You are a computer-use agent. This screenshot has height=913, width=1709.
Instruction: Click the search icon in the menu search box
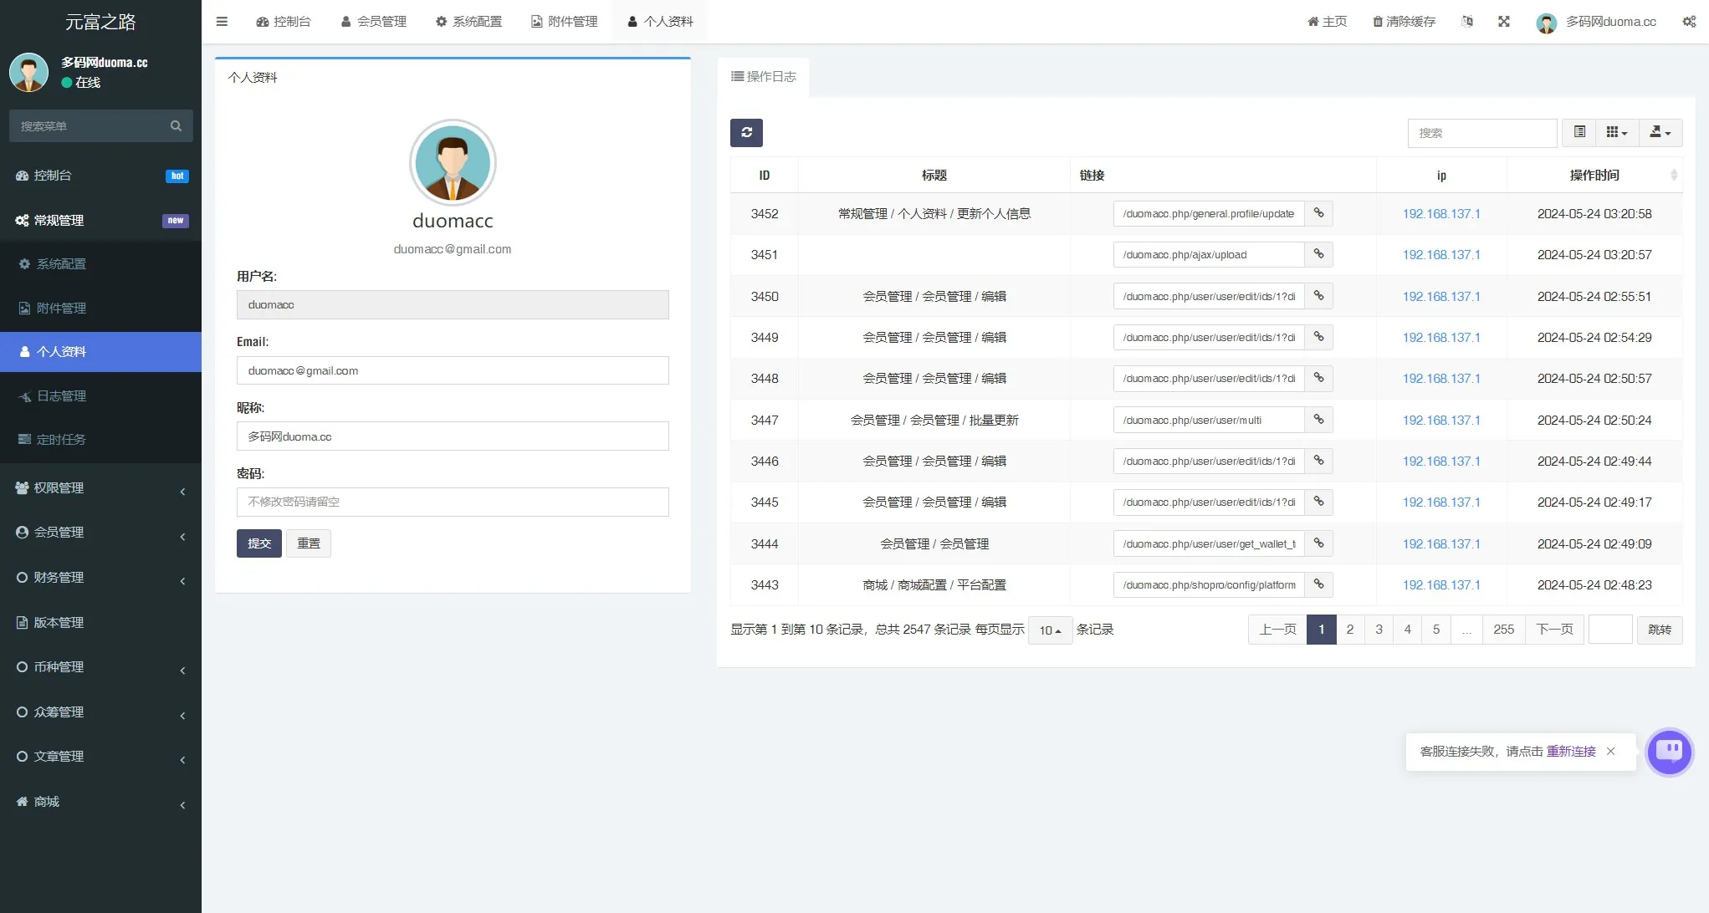click(176, 126)
